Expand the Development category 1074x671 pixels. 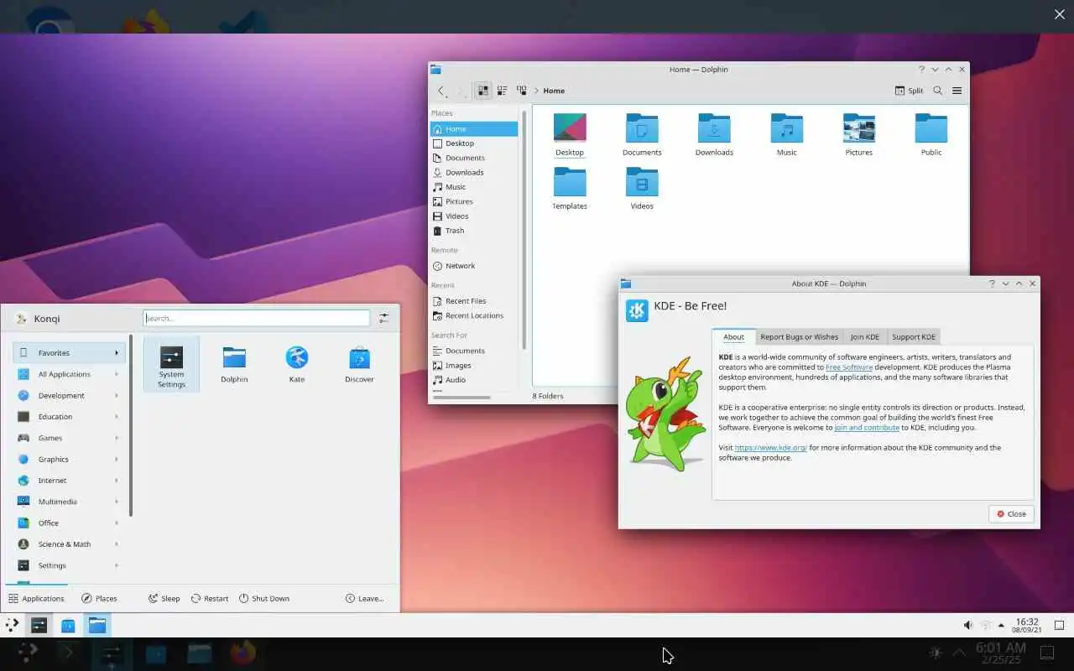click(70, 395)
